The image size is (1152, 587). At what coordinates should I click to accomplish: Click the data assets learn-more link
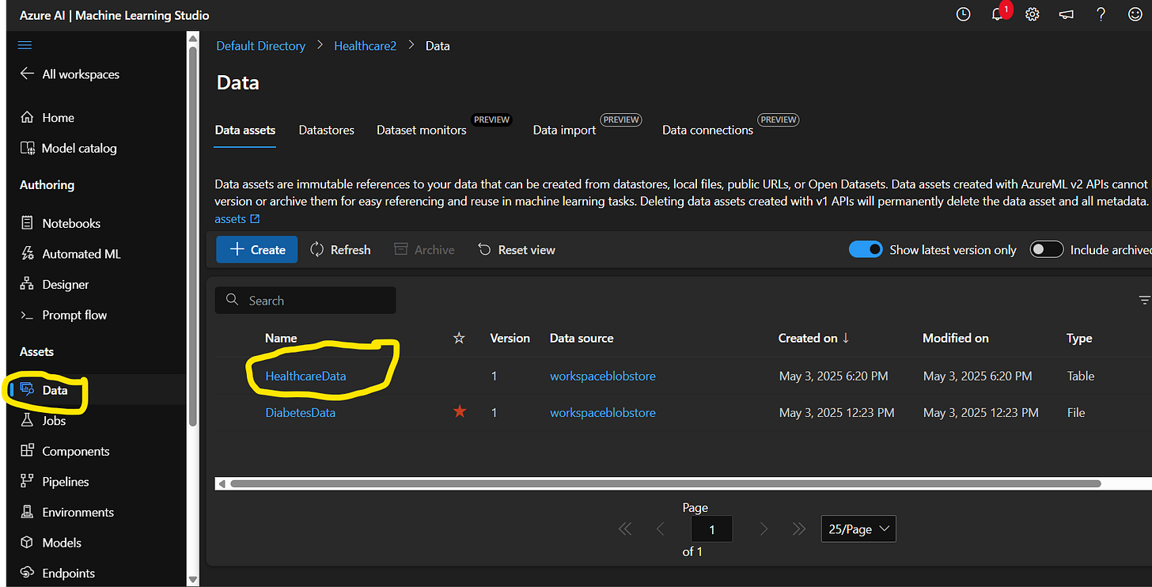tap(237, 218)
